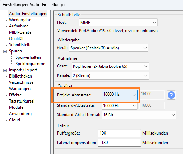The image size is (183, 154).
Task: Click the blue help question mark icon
Action: point(171,95)
